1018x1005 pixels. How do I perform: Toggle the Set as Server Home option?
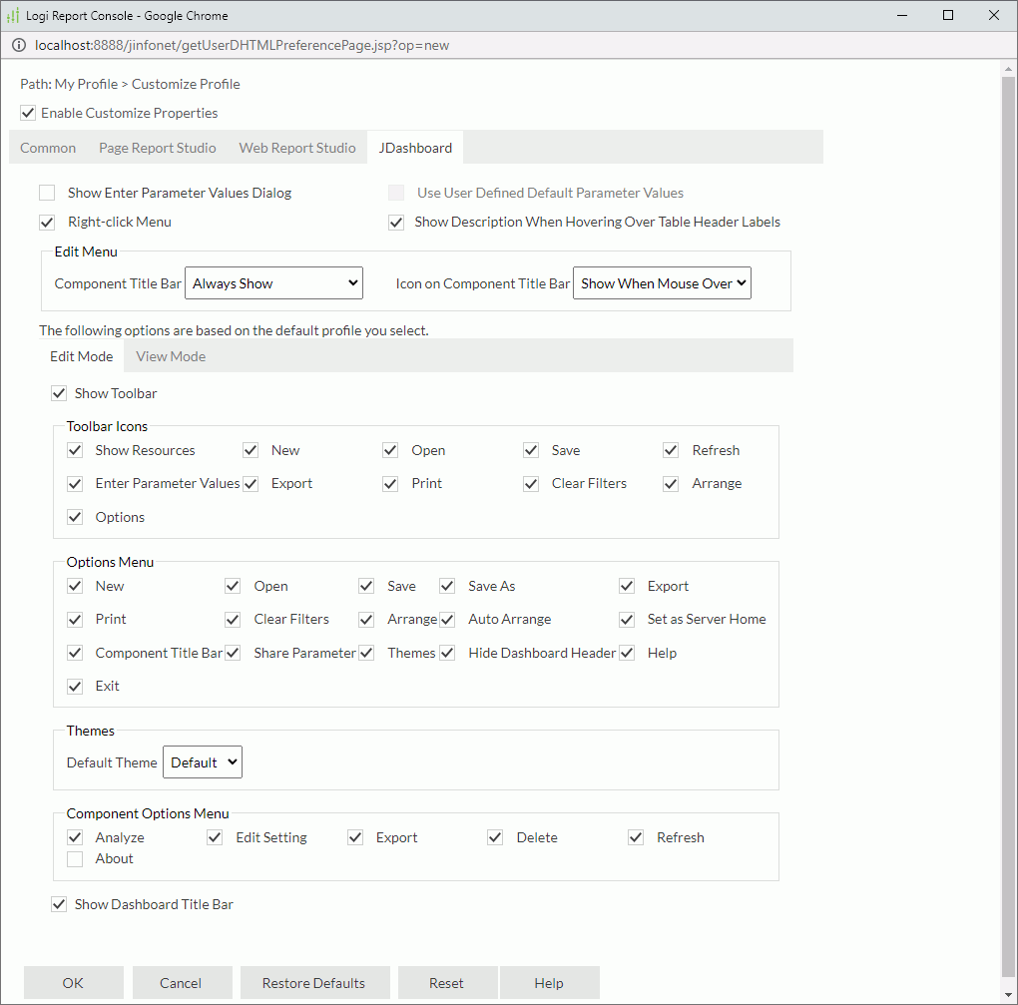coord(626,619)
